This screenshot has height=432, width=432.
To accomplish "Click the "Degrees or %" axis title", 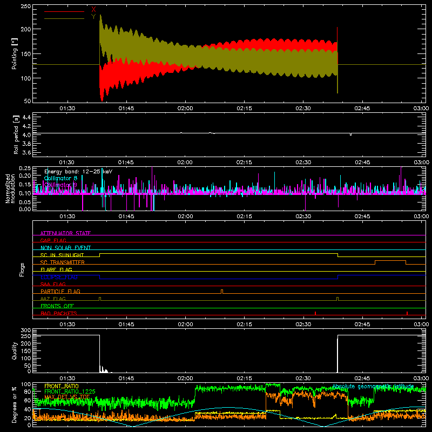I will tap(14, 404).
